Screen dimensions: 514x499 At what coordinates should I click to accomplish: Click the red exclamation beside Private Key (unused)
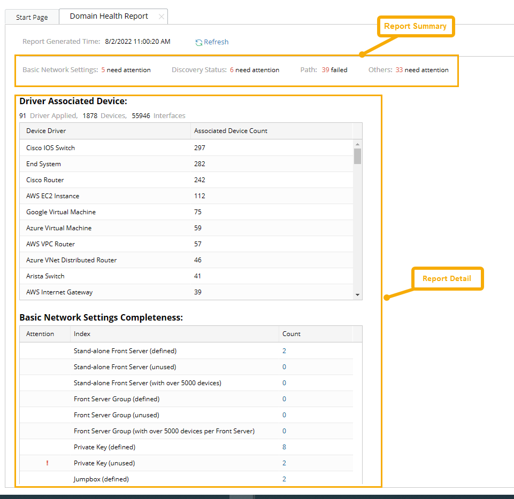point(47,463)
